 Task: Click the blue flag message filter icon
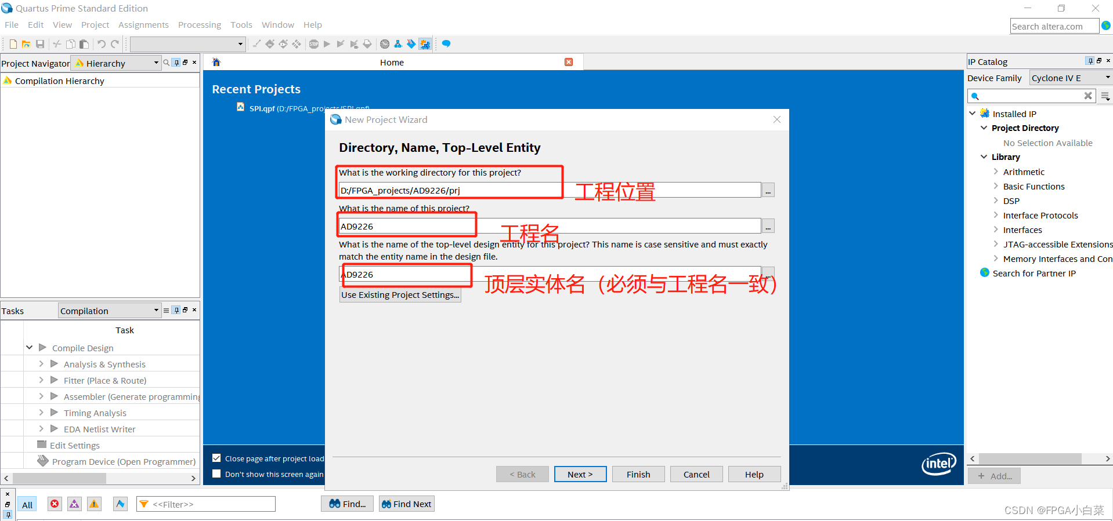(x=120, y=504)
